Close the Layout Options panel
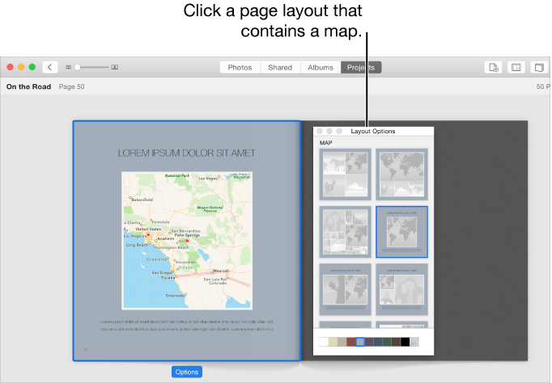 tap(320, 131)
